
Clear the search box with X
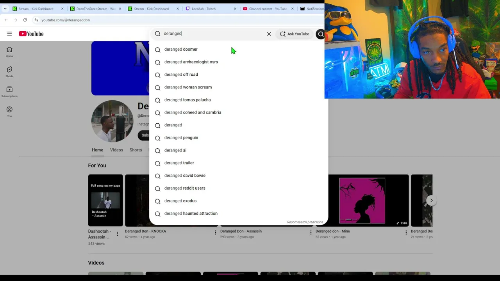pos(269,34)
